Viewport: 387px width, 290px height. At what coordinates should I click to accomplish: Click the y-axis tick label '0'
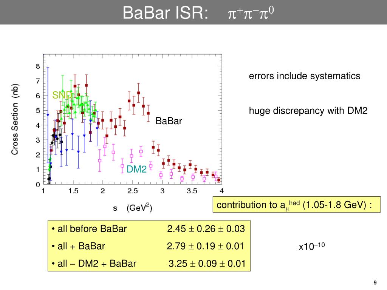click(x=38, y=184)
